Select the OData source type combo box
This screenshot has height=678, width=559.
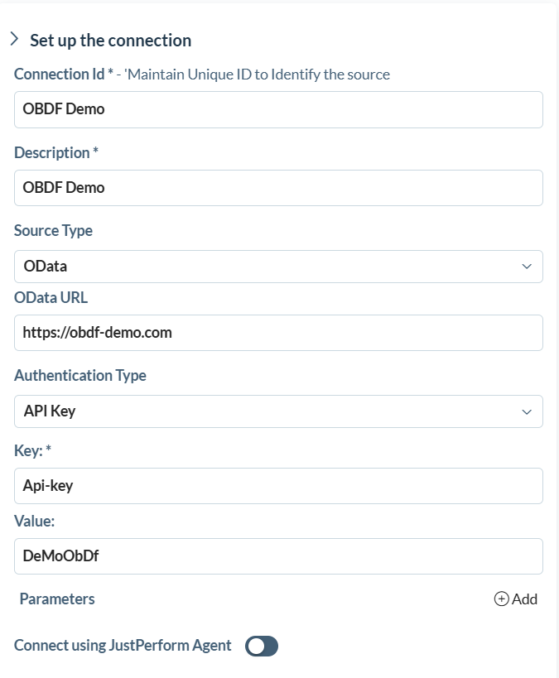[277, 266]
